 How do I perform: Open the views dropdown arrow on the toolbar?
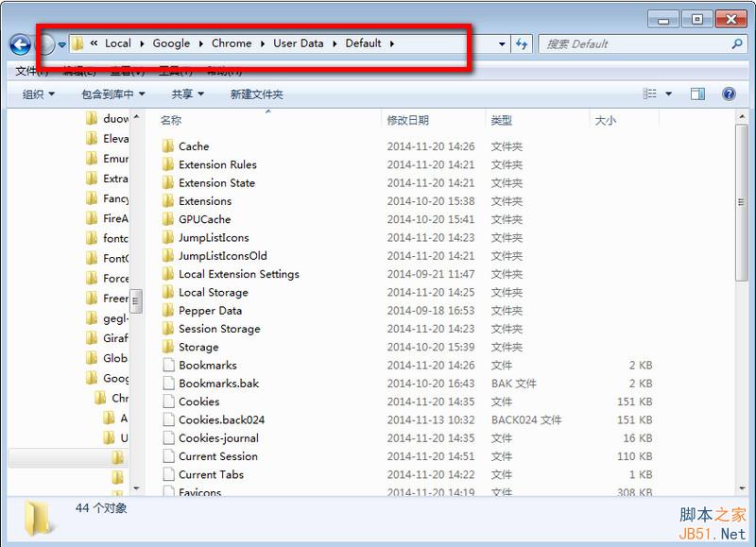[667, 93]
